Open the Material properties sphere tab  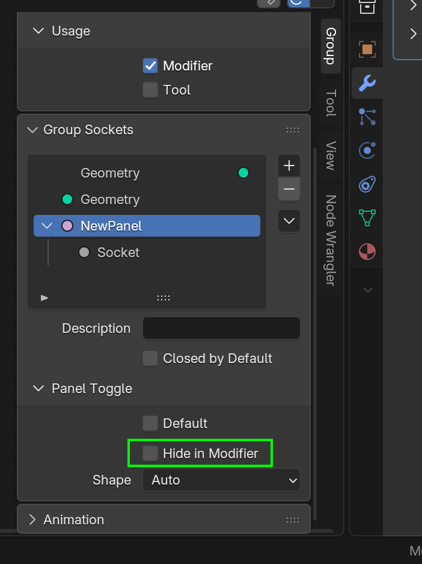[x=367, y=251]
